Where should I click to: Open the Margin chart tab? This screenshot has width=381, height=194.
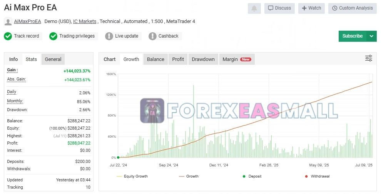(x=237, y=59)
